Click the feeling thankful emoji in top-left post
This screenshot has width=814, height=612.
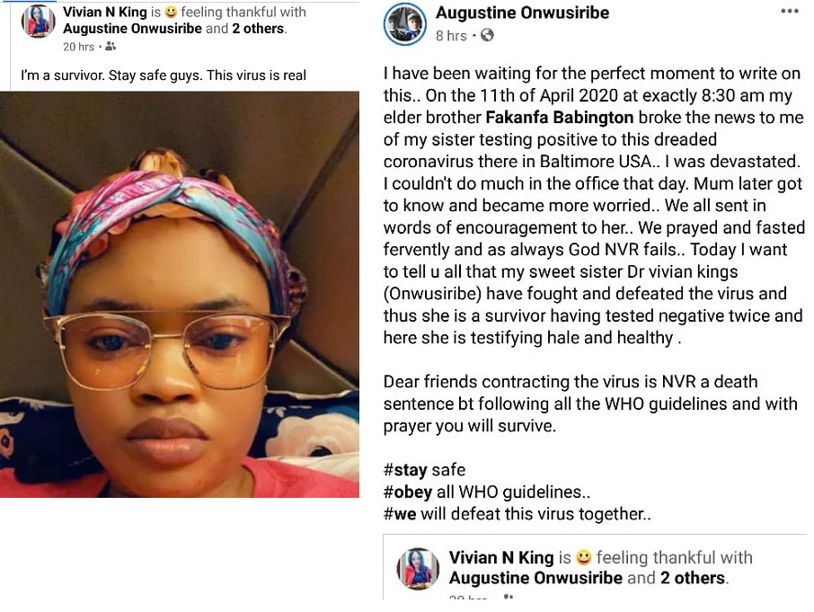point(171,12)
